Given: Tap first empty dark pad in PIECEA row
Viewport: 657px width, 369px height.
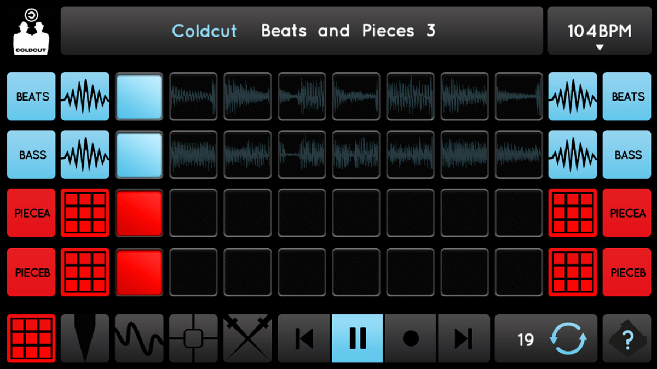Looking at the screenshot, I should point(193,213).
